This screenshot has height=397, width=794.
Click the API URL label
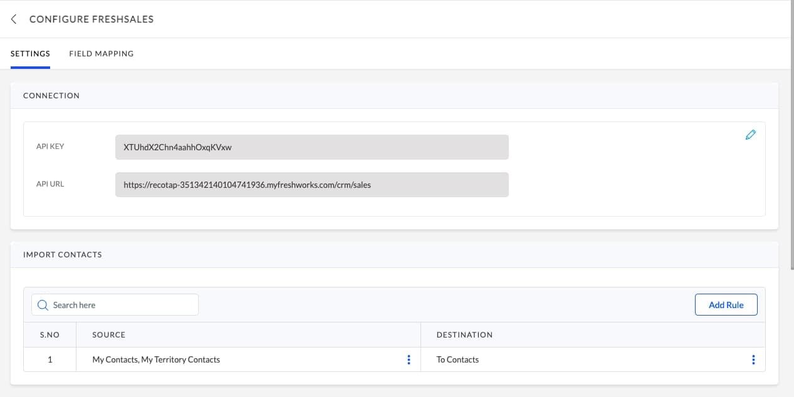click(50, 184)
